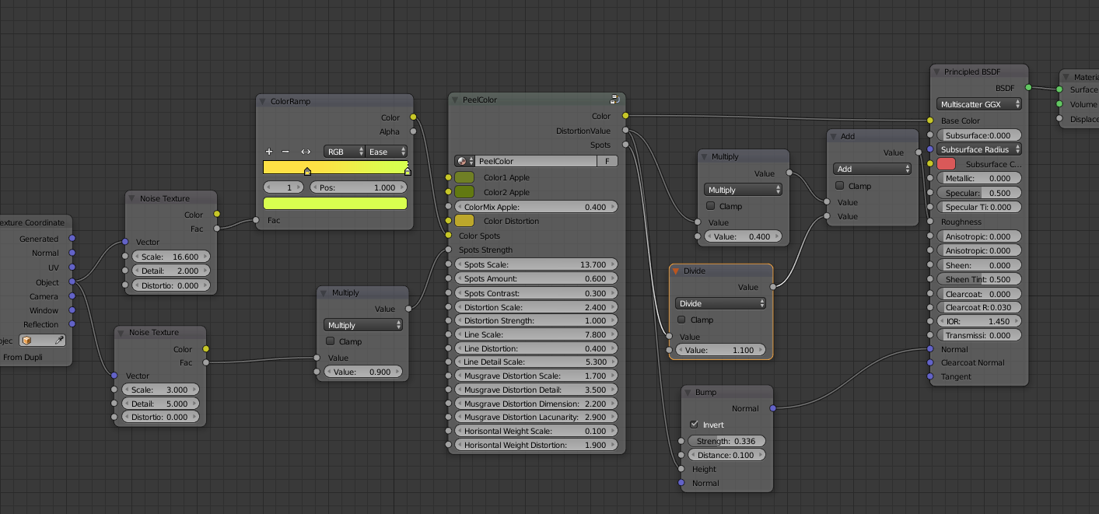1099x514 pixels.
Task: Toggle the F fake user button on PeelColor
Action: click(607, 161)
